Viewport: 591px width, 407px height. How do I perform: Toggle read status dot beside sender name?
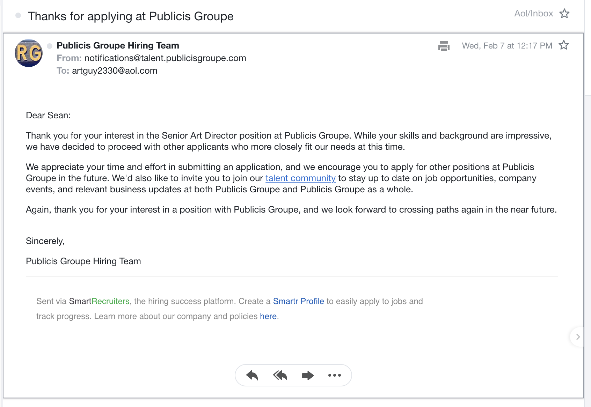[50, 46]
